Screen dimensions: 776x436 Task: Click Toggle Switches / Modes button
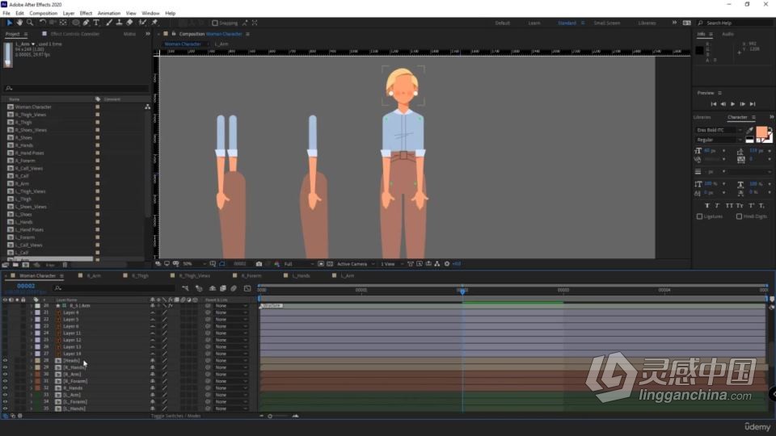[175, 417]
